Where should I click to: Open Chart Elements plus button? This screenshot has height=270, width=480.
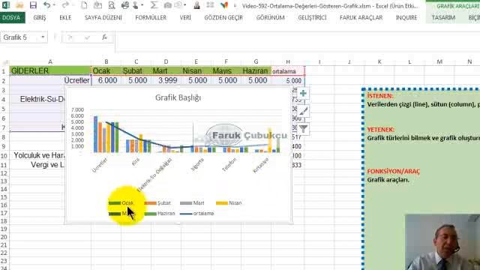point(303,93)
